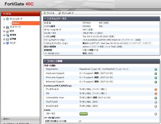Click the [パスワード変更] link
This screenshot has width=161, height=124.
tap(97, 47)
